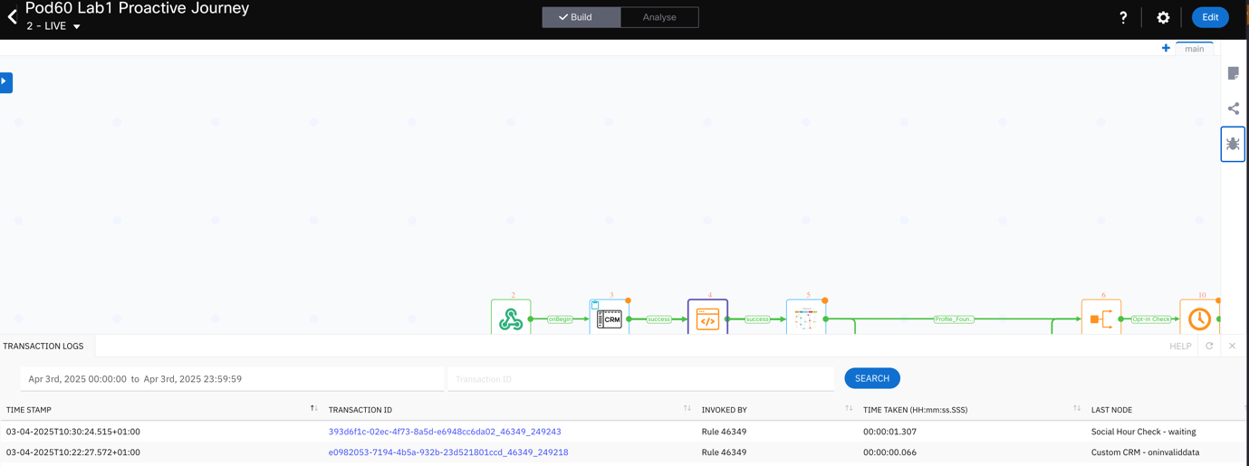Screen dimensions: 1249x466
Task: Click the webhook trigger node icon
Action: point(511,319)
